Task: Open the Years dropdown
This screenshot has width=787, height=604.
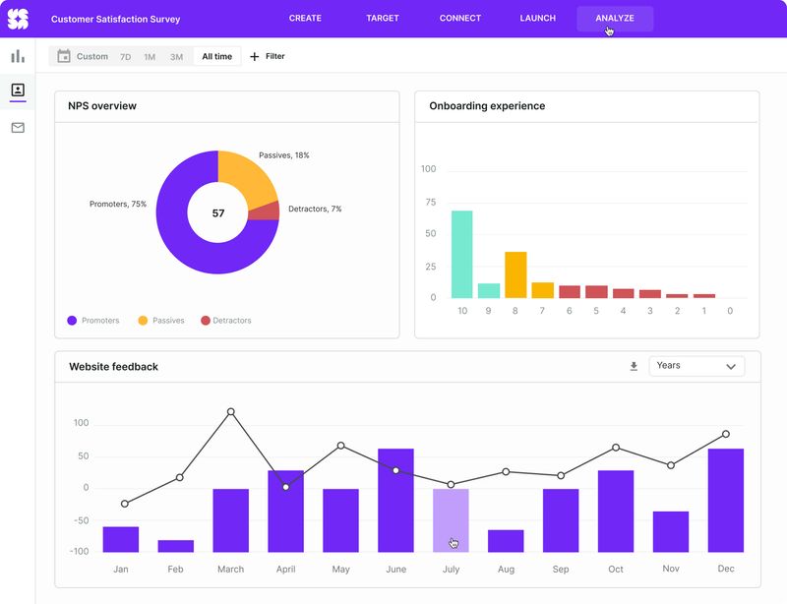Action: pos(696,366)
